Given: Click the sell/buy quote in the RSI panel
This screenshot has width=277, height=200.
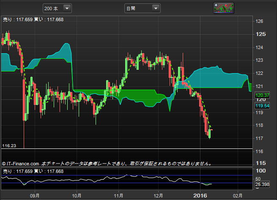Looking at the screenshot, I should click(33, 171).
